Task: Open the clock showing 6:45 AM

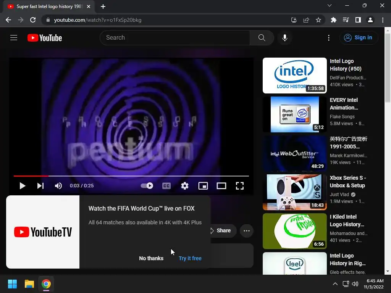Action: coord(373,284)
